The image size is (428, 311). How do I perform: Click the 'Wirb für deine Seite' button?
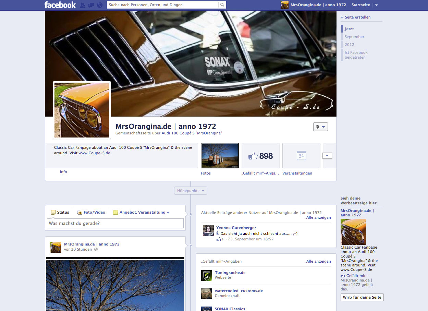pos(362,297)
